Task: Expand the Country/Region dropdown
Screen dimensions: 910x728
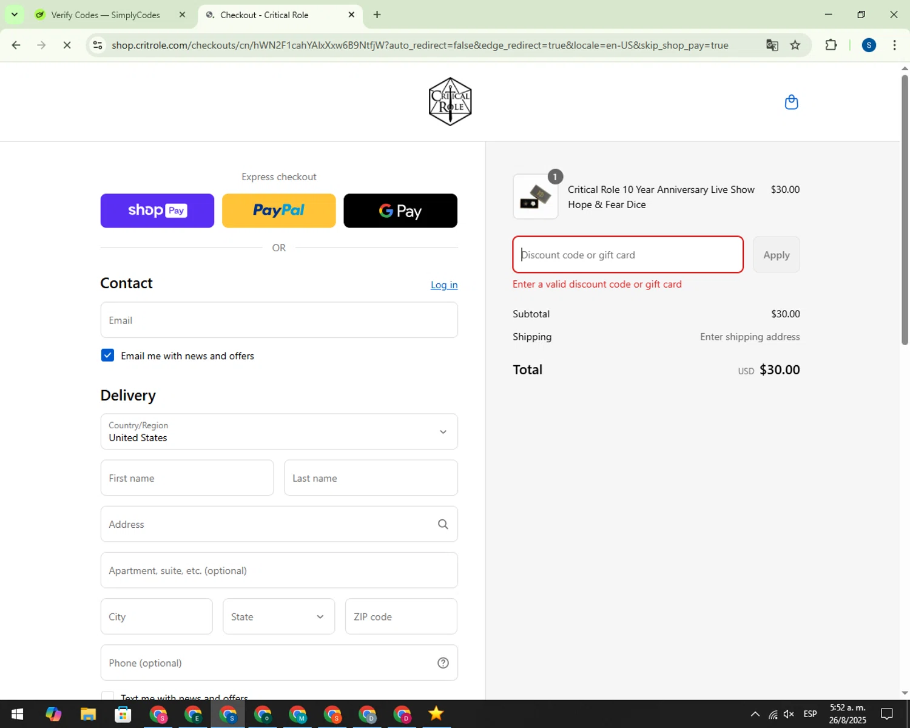Action: pos(279,431)
